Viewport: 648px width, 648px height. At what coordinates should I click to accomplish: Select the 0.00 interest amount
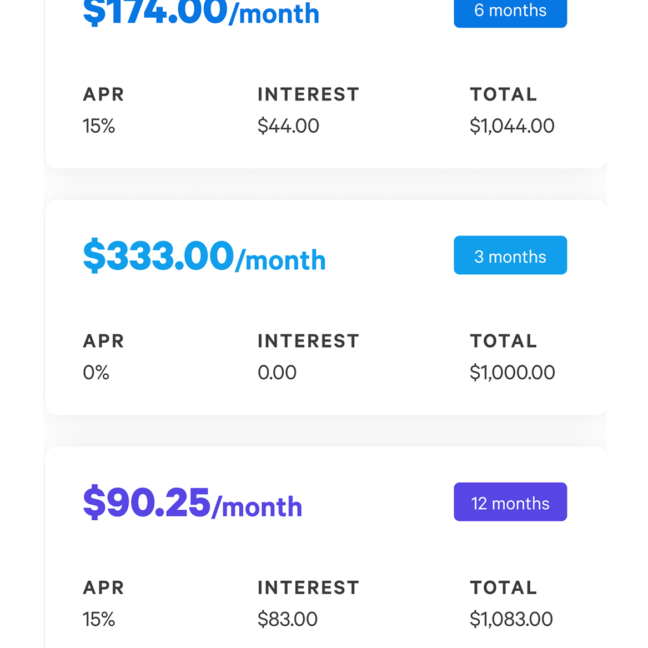[x=277, y=373]
